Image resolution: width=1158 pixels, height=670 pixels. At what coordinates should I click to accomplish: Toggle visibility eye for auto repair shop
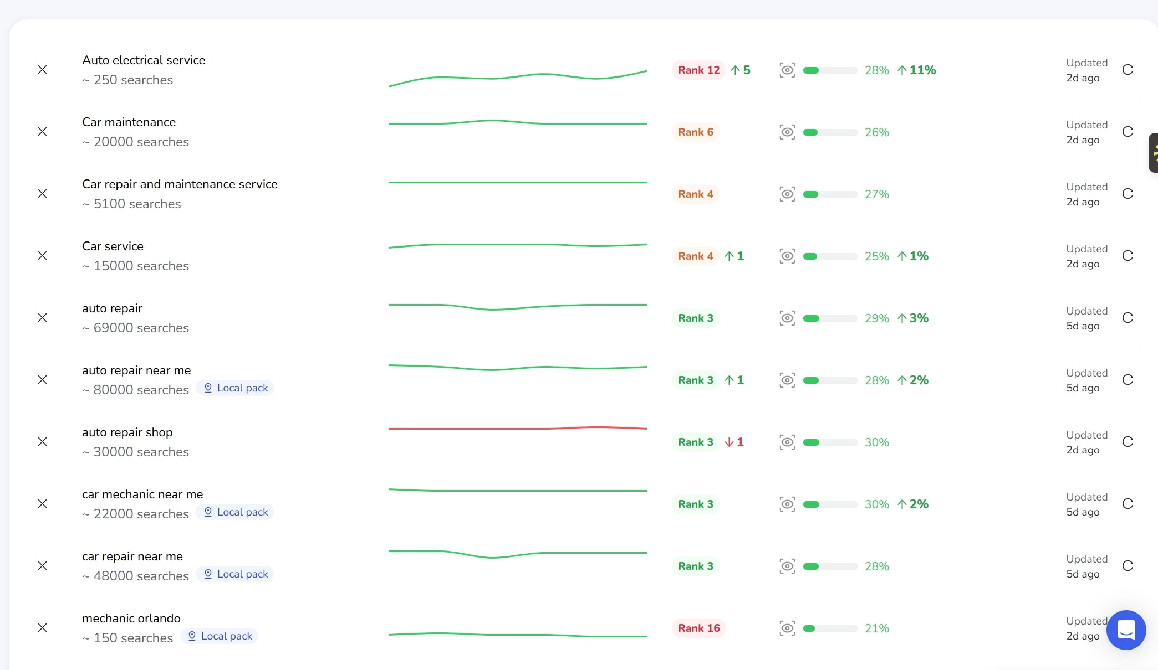click(787, 442)
